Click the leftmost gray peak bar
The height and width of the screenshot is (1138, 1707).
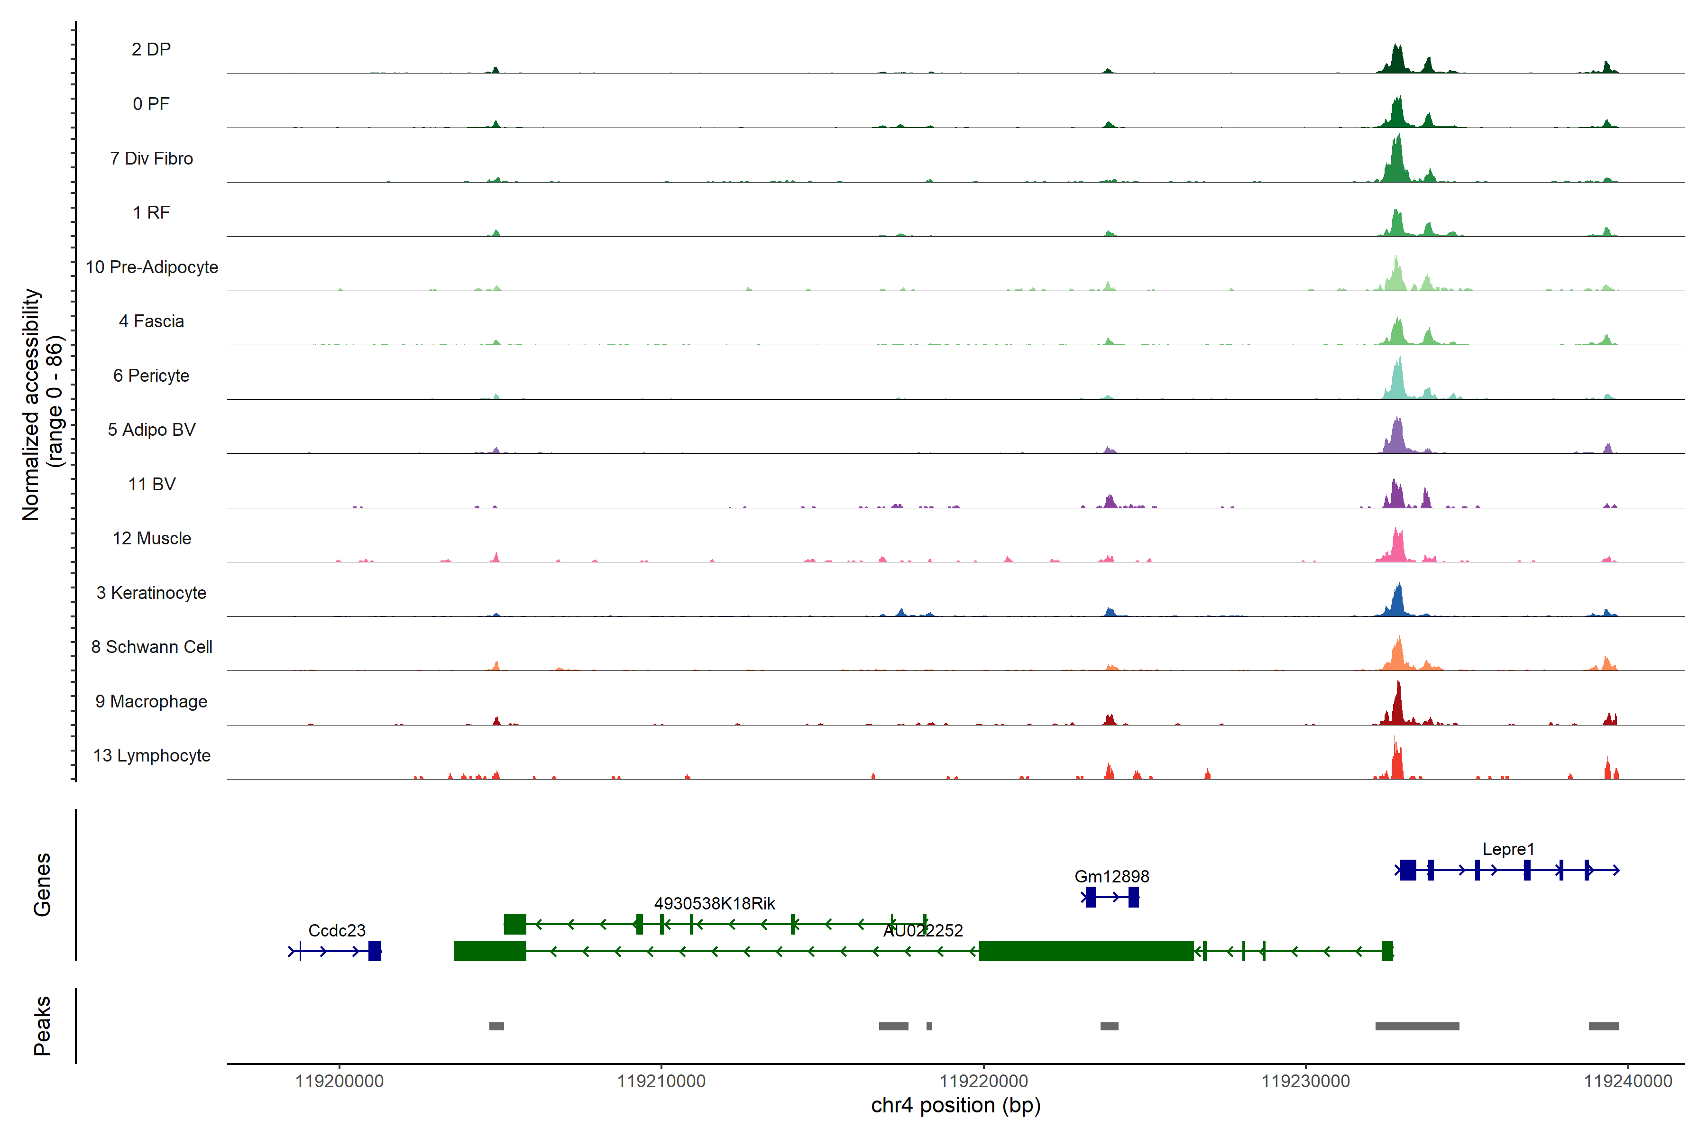(496, 1026)
